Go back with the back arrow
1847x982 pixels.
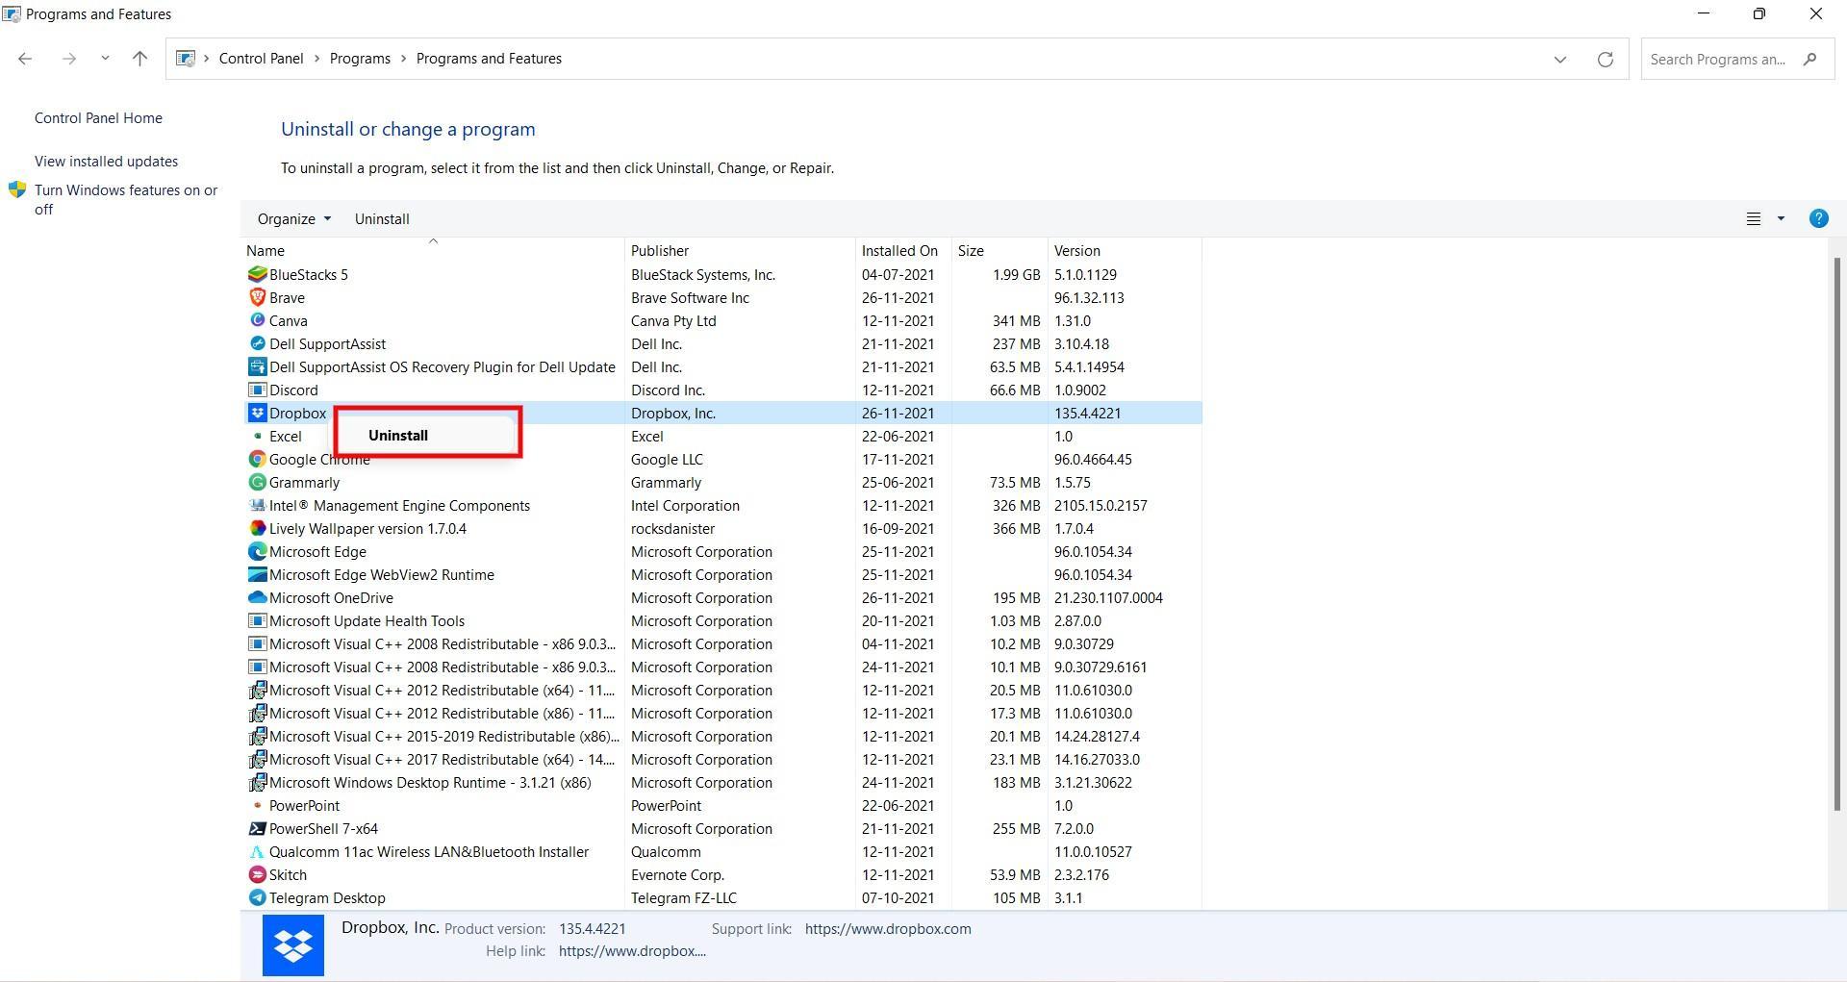pos(25,59)
